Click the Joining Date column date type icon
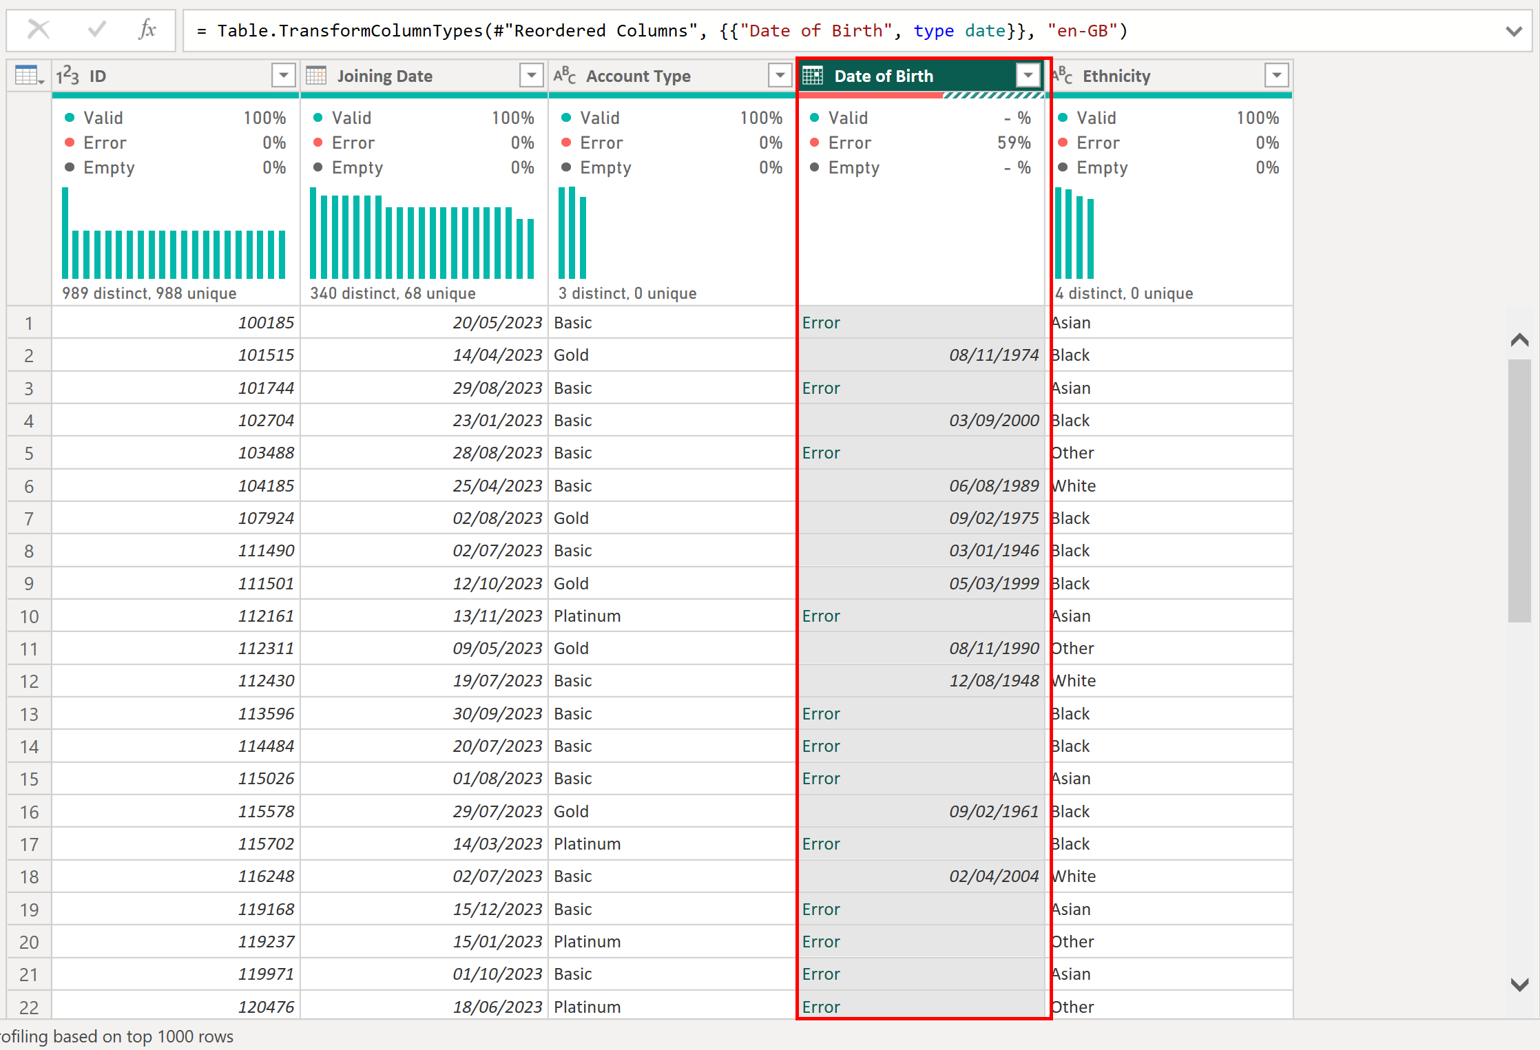 [x=316, y=75]
